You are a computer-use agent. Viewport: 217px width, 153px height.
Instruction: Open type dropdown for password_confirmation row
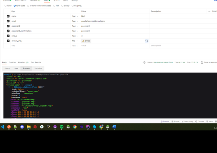[x=75, y=31]
